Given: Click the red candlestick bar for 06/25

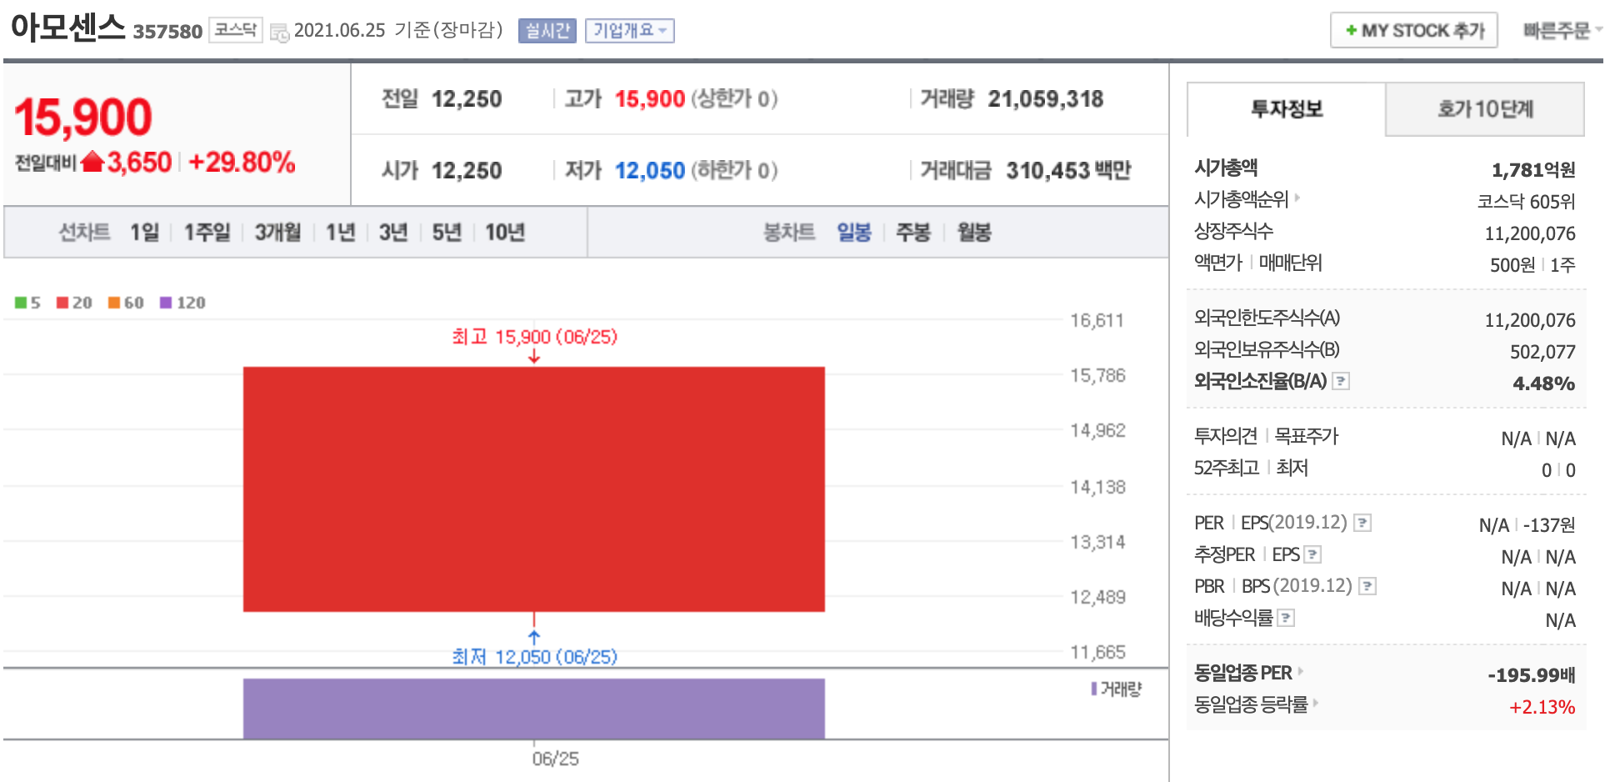Looking at the screenshot, I should pos(534,489).
